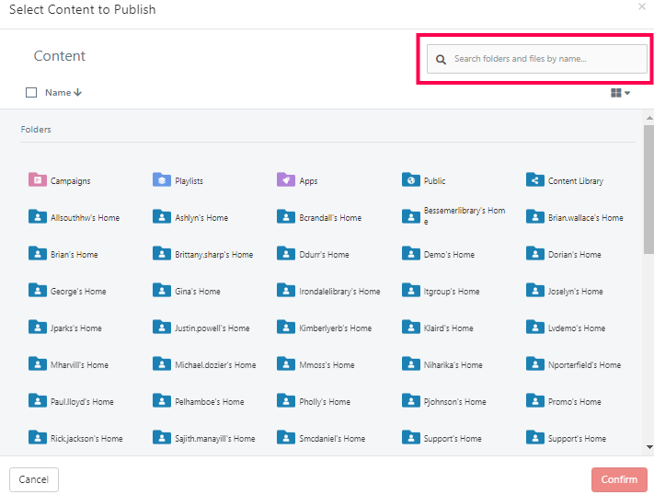Click the Itgroup's Home folder icon
This screenshot has width=654, height=495.
click(x=411, y=290)
